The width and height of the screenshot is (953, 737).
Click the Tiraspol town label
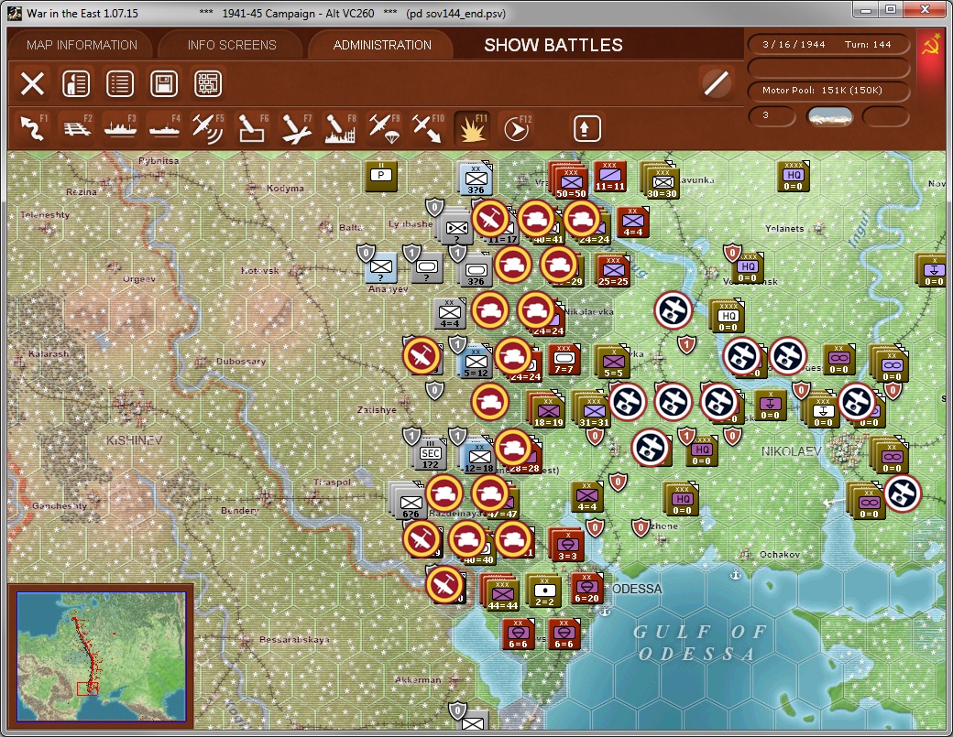pyautogui.click(x=332, y=482)
